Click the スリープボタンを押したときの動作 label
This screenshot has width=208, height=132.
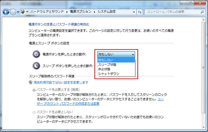pyautogui.click(x=68, y=66)
